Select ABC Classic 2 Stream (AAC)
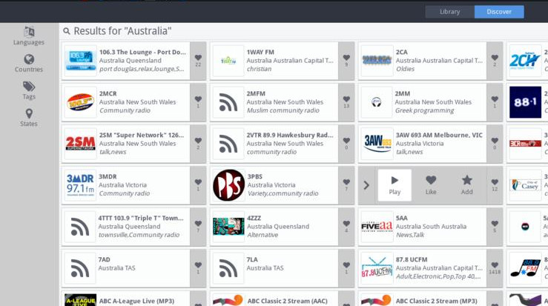Viewport: 548px width, 306px height. (x=287, y=301)
